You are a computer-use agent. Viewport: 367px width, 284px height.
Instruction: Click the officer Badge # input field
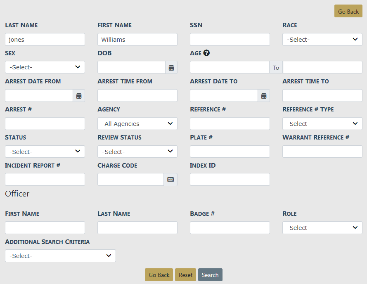coord(230,228)
